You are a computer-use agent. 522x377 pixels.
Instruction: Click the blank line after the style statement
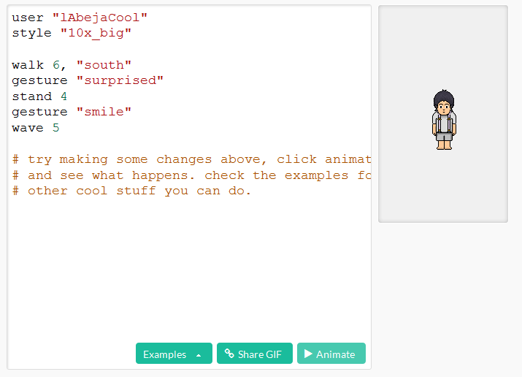(189, 49)
